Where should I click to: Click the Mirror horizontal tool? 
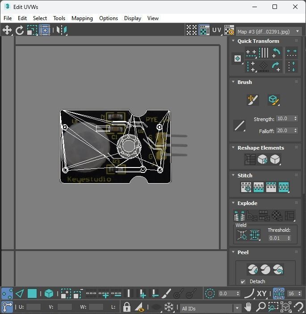coord(62,30)
